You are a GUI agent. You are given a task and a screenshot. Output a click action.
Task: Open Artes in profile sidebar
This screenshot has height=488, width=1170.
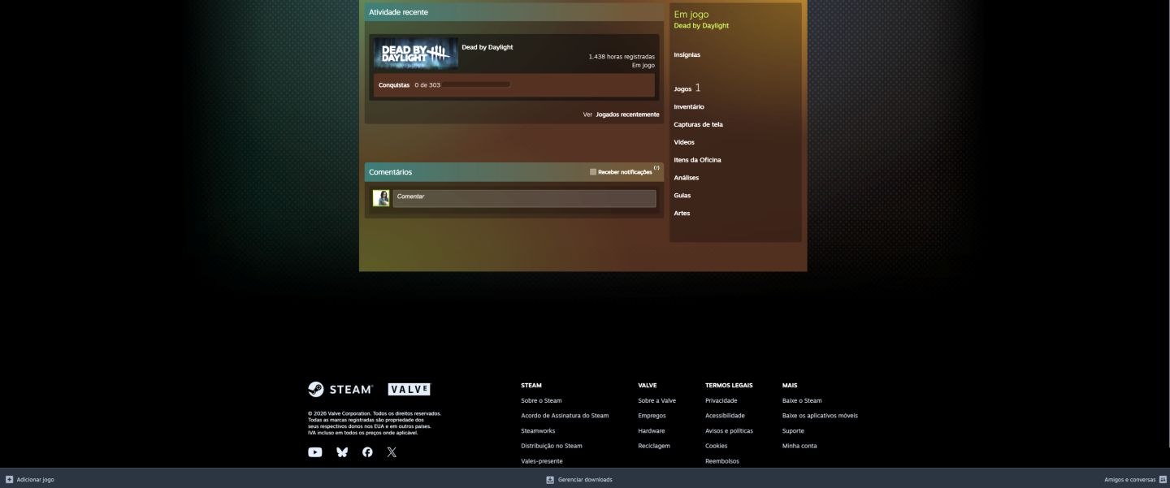(x=682, y=214)
